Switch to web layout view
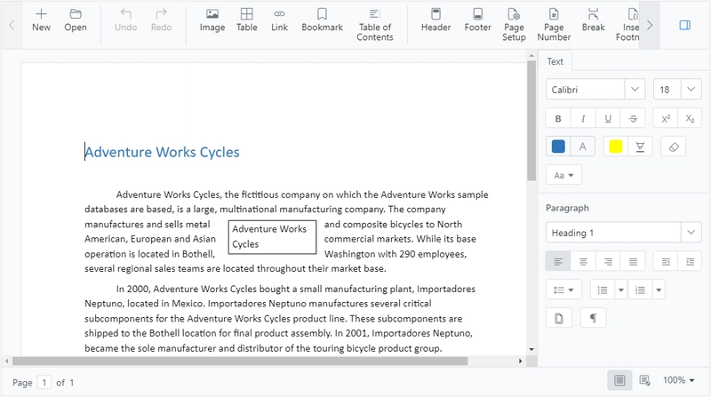Image resolution: width=711 pixels, height=397 pixels. click(x=644, y=380)
